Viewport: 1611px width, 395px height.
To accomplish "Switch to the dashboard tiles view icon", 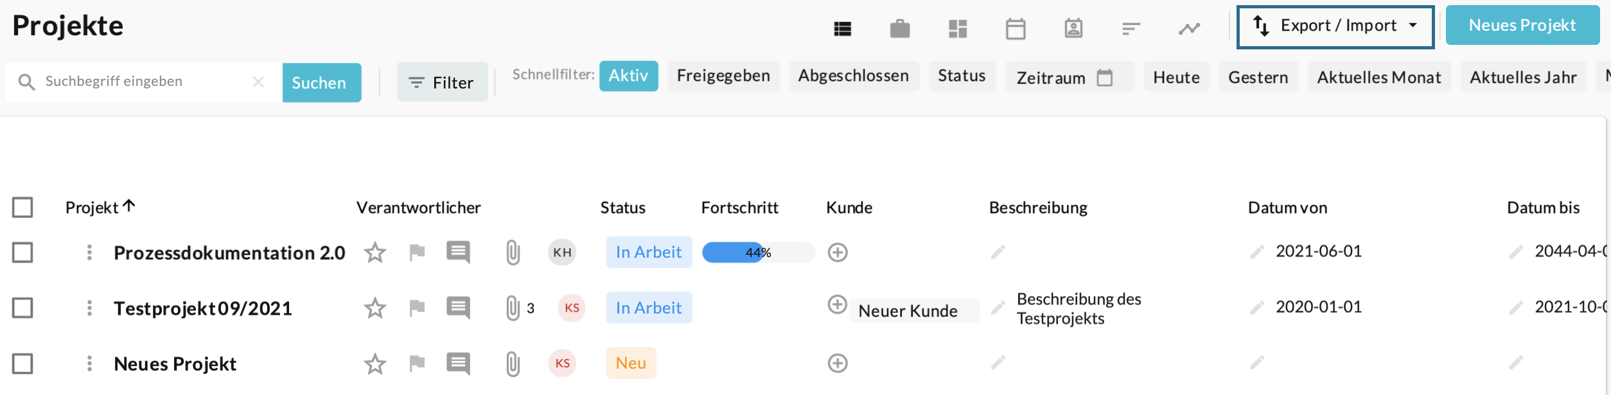I will [x=958, y=29].
